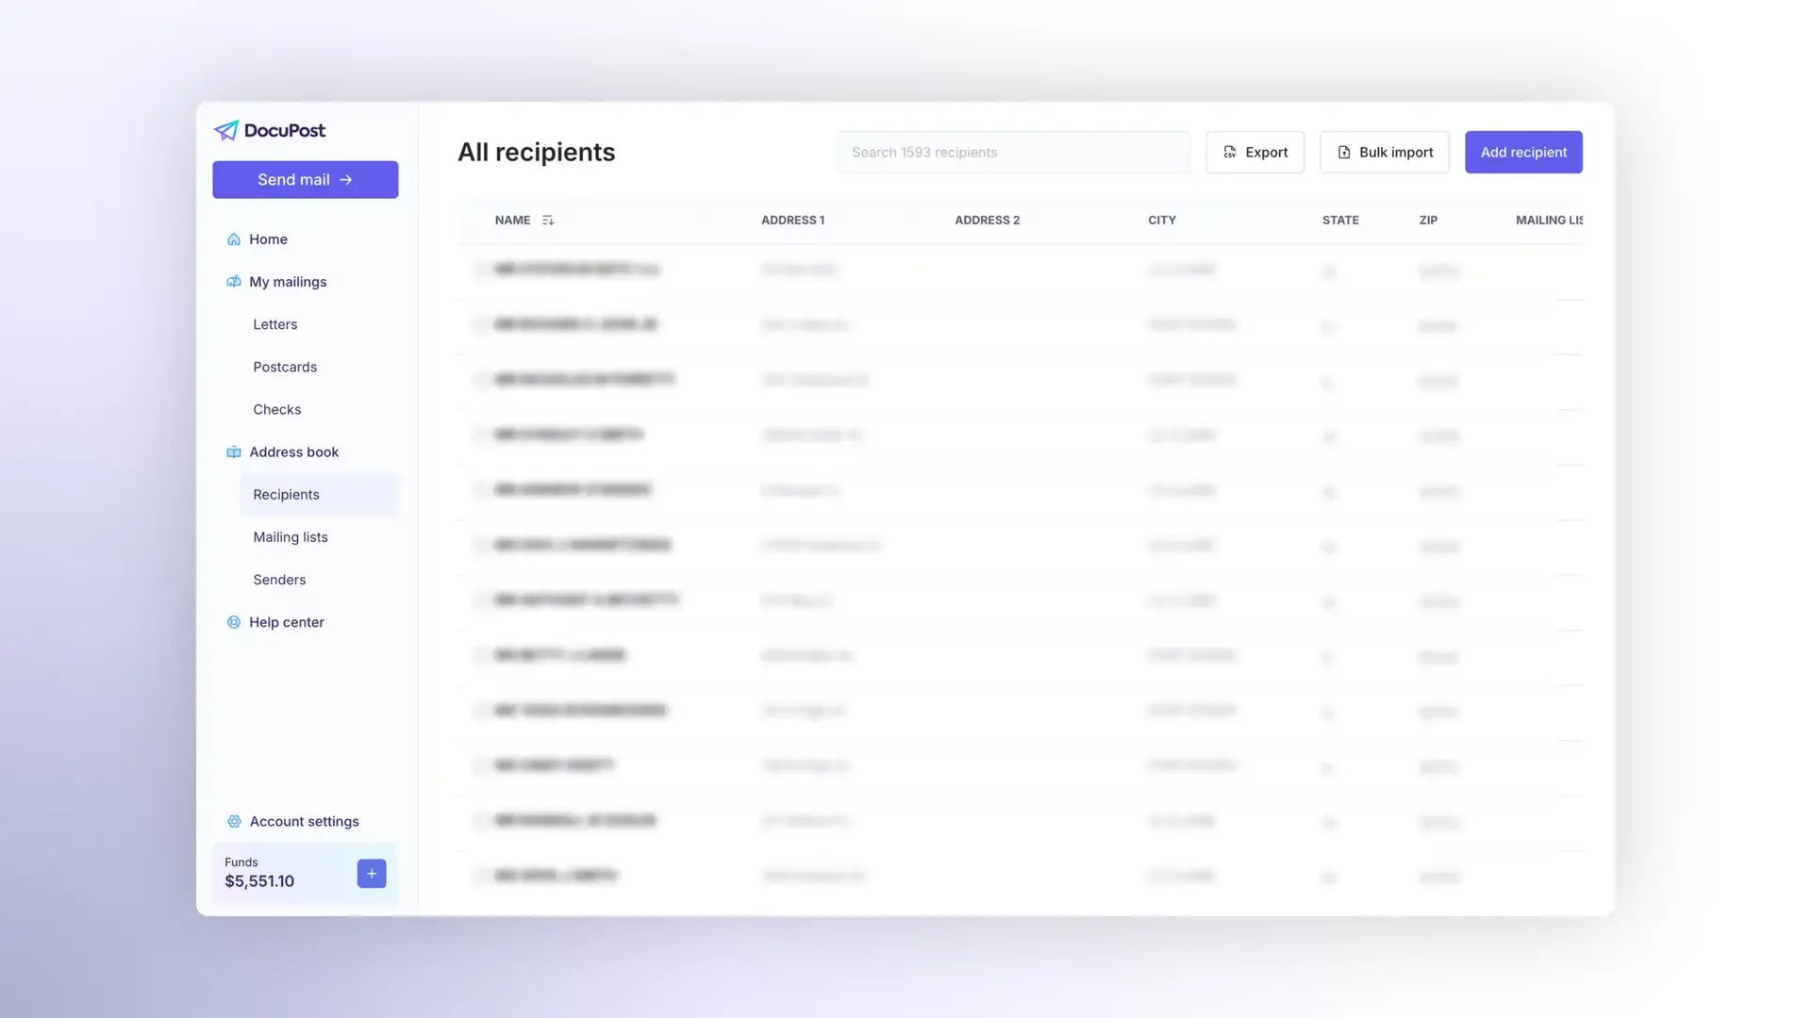Click the My mailings envelope icon

click(x=233, y=282)
